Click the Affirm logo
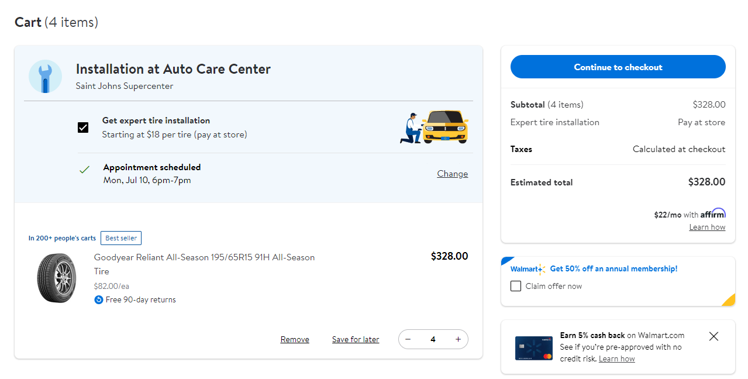Image resolution: width=748 pixels, height=379 pixels. click(x=714, y=213)
